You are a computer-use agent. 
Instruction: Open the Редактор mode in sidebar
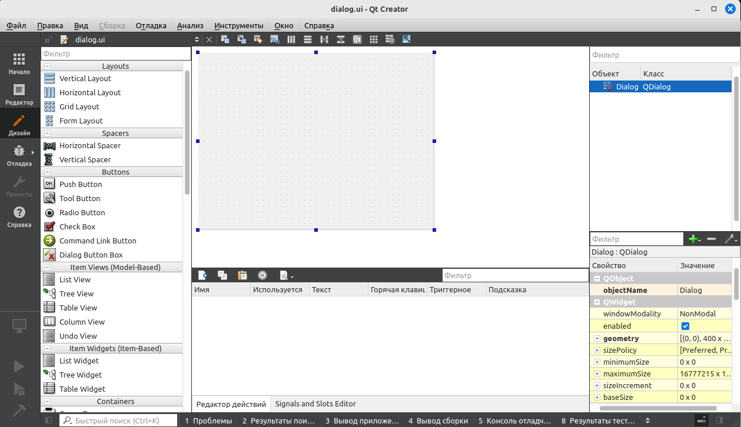(x=19, y=94)
